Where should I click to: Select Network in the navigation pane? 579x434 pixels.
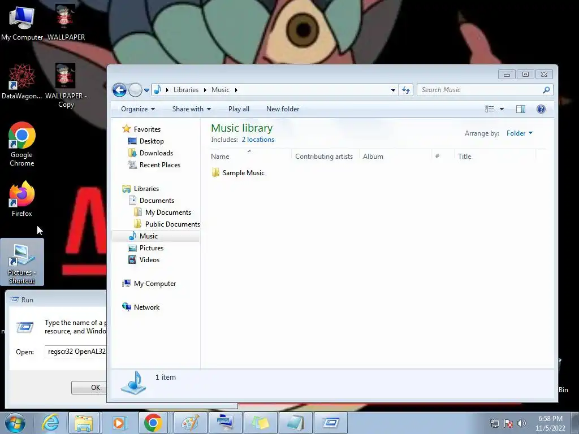click(141, 307)
